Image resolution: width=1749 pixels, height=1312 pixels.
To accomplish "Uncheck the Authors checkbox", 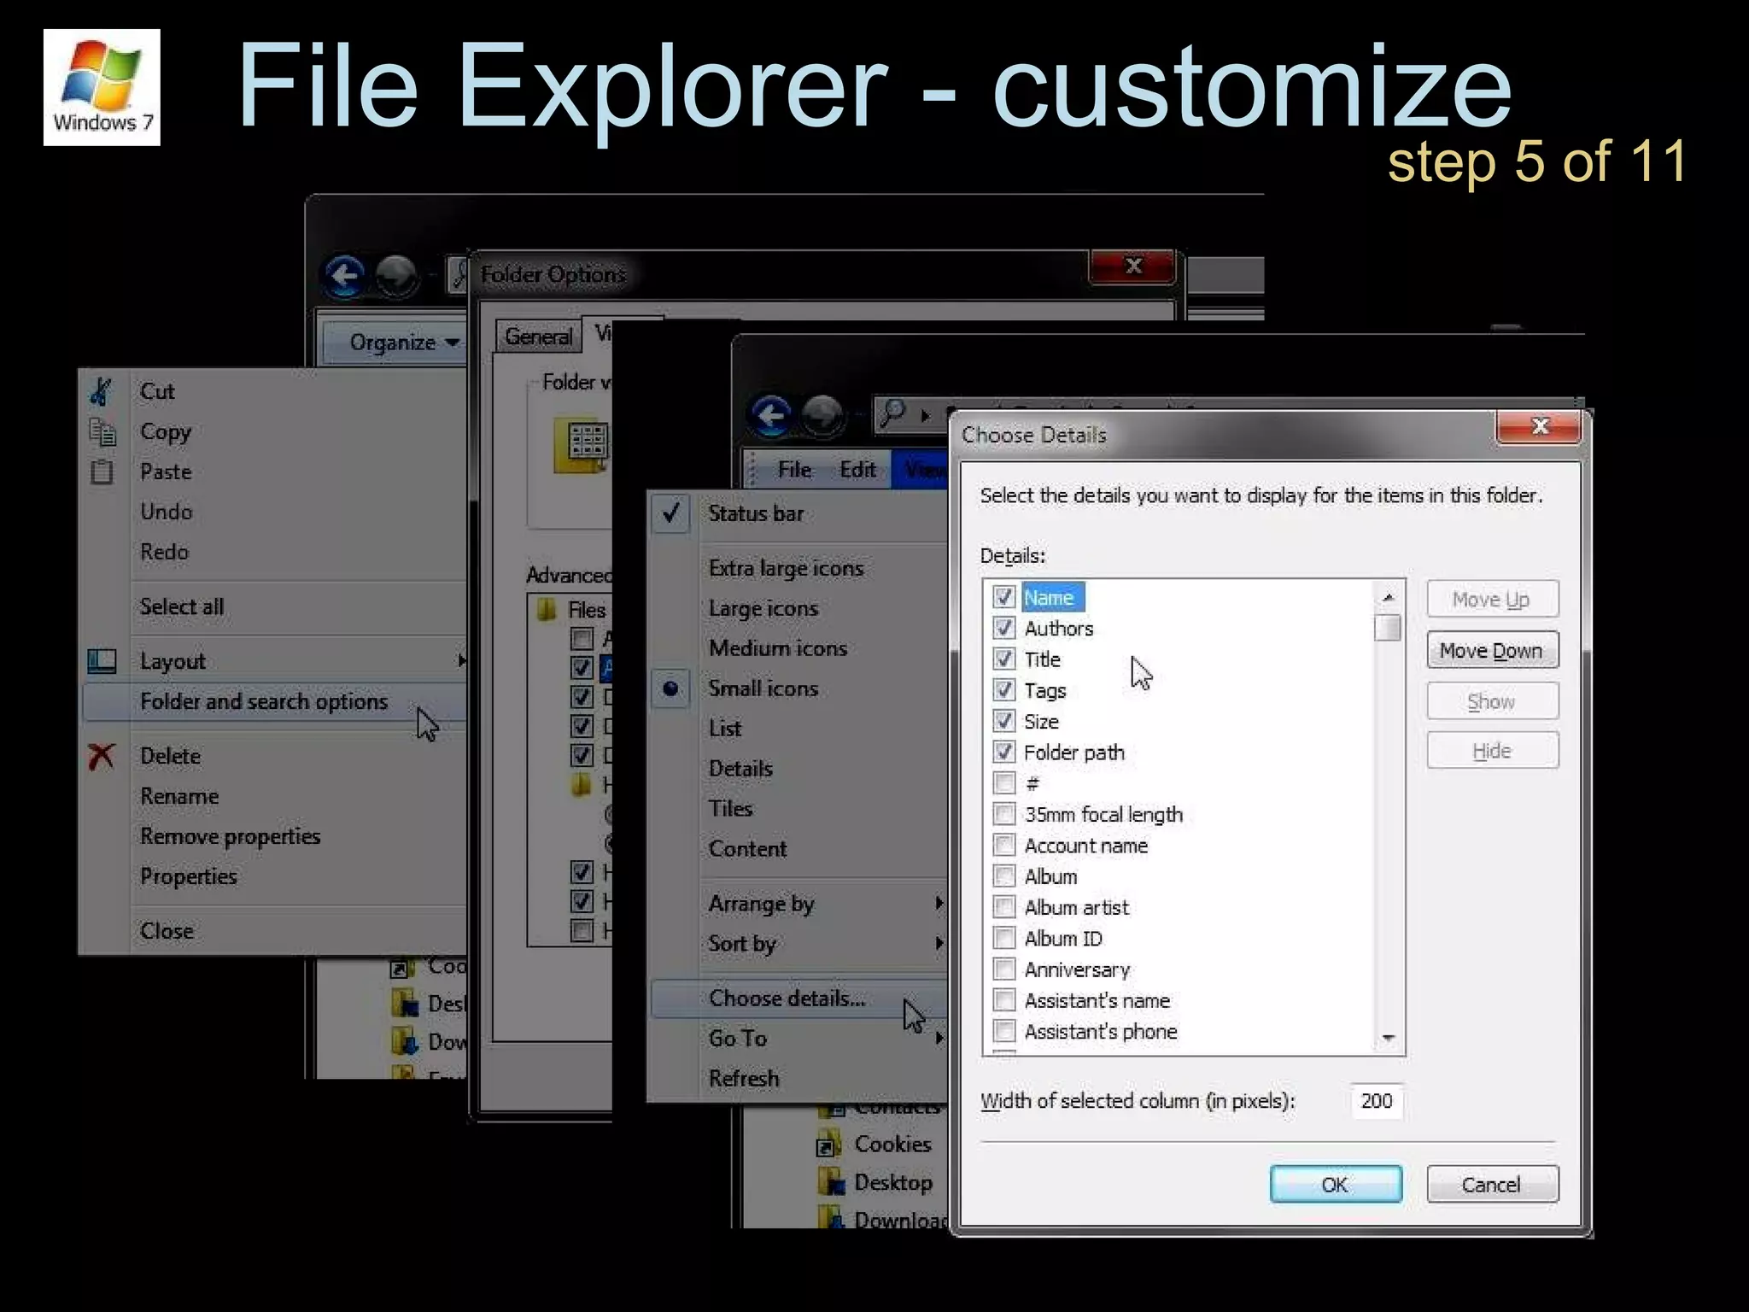I will coord(1003,628).
